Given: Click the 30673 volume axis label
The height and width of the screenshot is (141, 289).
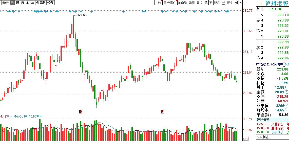Looking at the screenshot, I should (248, 119).
